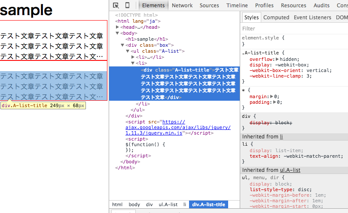
Task: Collapse the ul A-list node
Action: pos(128,51)
